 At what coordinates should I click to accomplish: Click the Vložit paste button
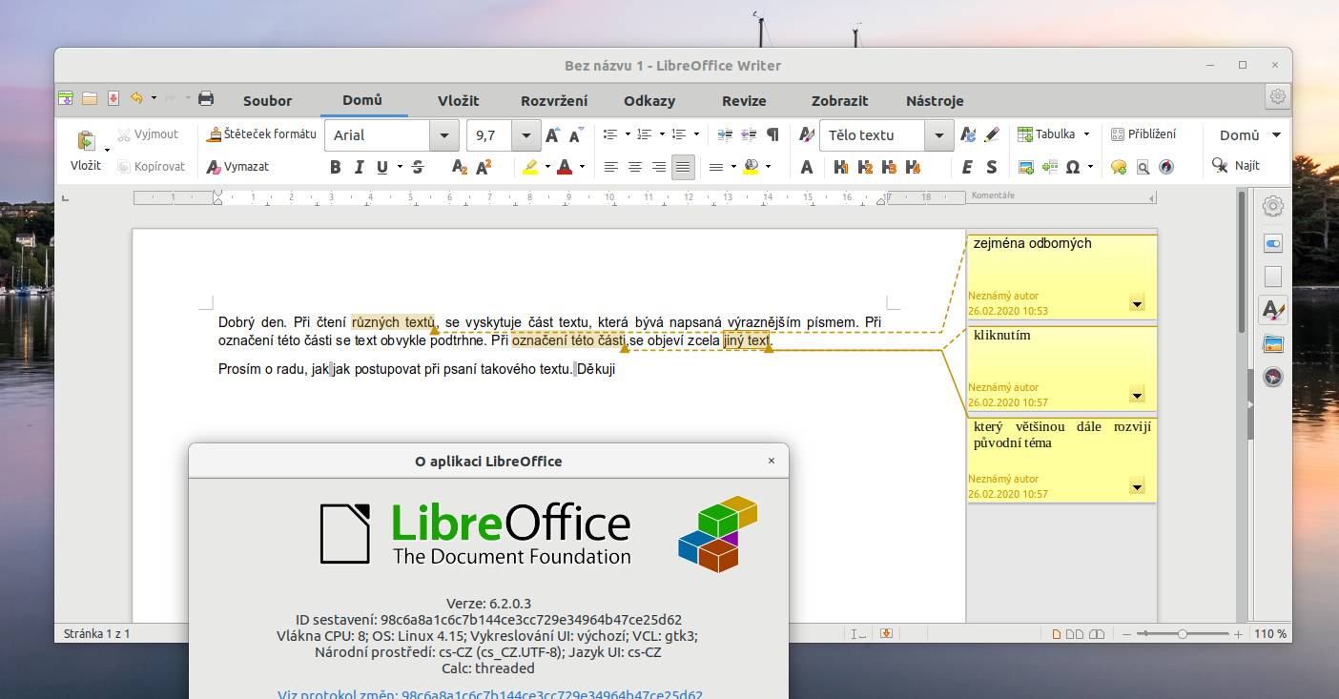(x=86, y=151)
